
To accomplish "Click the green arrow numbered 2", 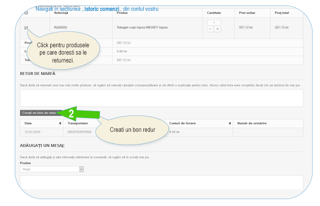I will pos(74,113).
